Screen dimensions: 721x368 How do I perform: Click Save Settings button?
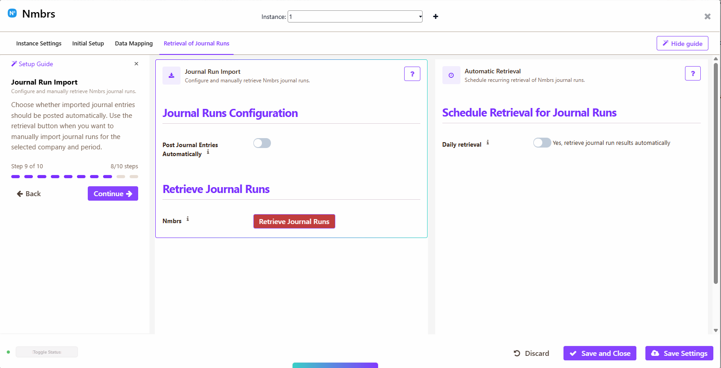[x=679, y=353]
